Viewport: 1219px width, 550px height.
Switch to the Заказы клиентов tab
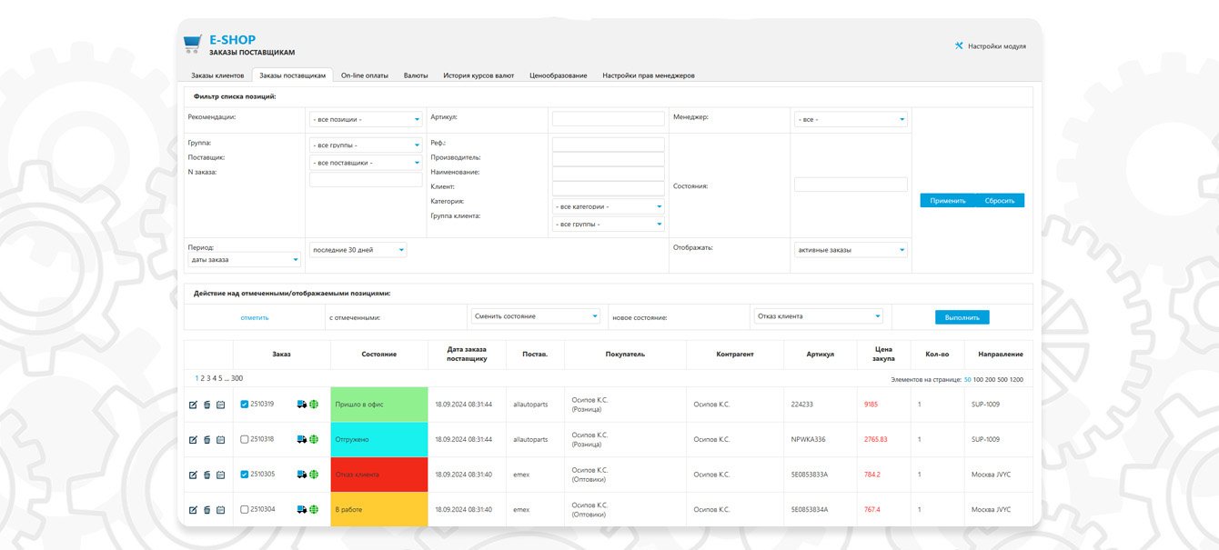coord(217,75)
